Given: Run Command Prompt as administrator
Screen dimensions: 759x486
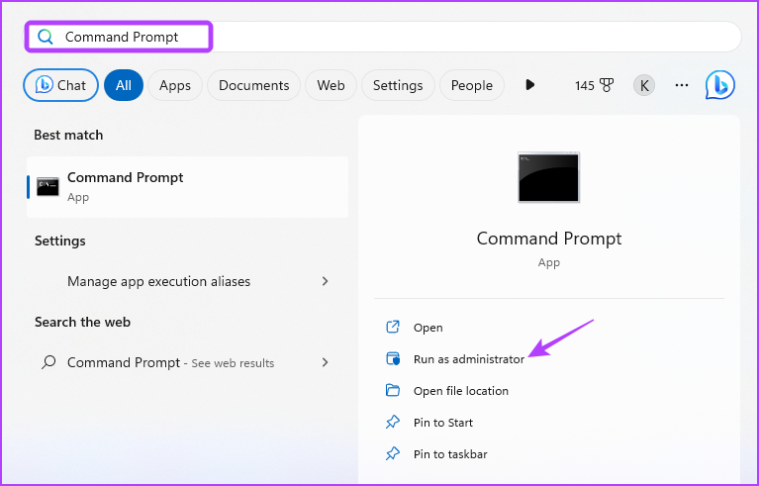Looking at the screenshot, I should pyautogui.click(x=468, y=359).
